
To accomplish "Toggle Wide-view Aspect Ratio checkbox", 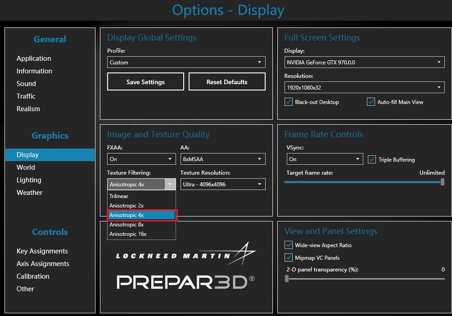I will pos(289,245).
